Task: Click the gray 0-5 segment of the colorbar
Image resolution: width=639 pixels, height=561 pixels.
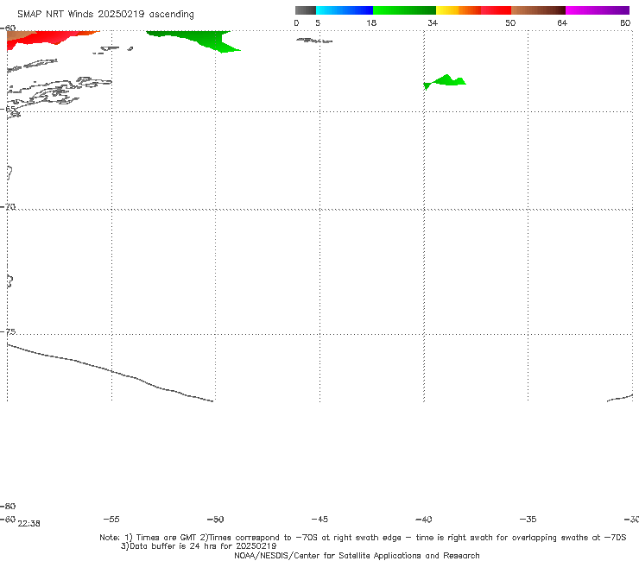Action: (x=306, y=10)
